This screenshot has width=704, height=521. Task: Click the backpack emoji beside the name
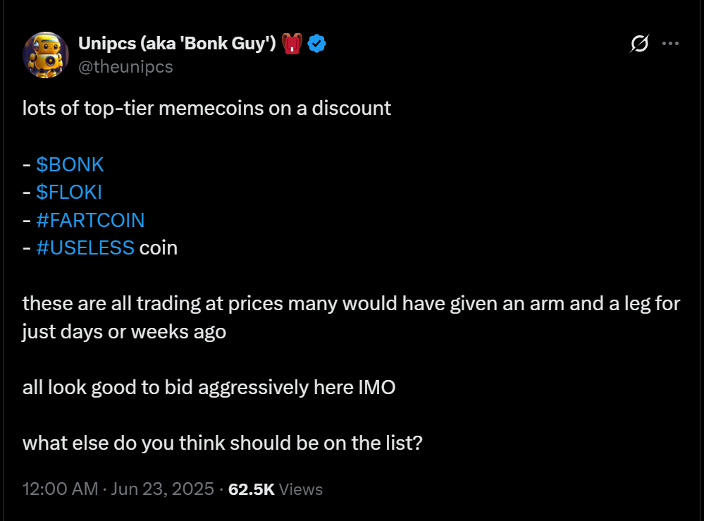291,42
